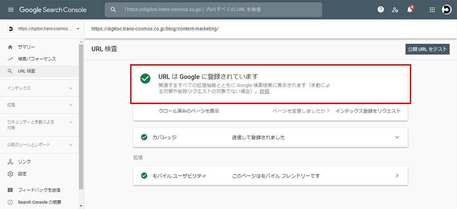Click the sidebar vertical scrollbar

[81, 117]
